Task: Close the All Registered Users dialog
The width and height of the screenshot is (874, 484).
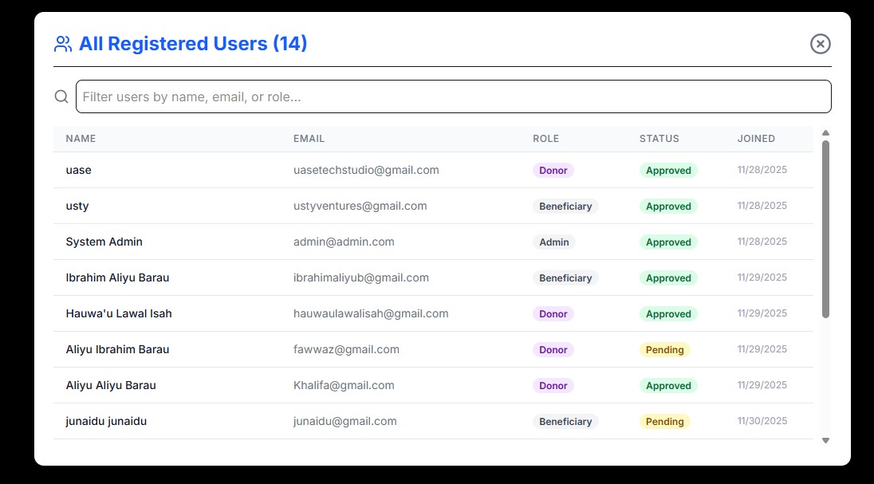Action: click(820, 44)
